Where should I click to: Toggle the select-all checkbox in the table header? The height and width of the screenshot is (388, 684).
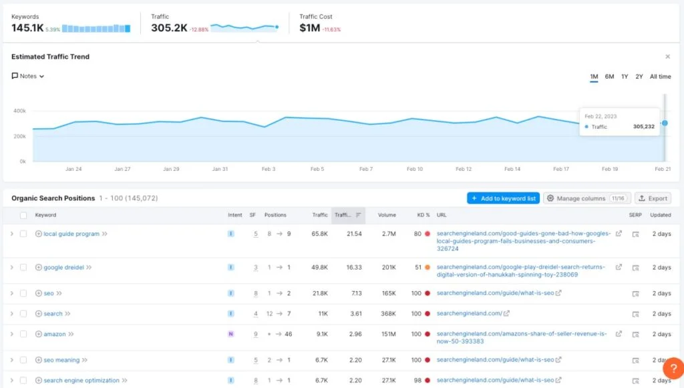point(23,215)
